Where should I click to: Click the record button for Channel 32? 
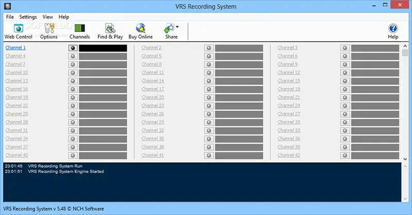tap(209, 131)
